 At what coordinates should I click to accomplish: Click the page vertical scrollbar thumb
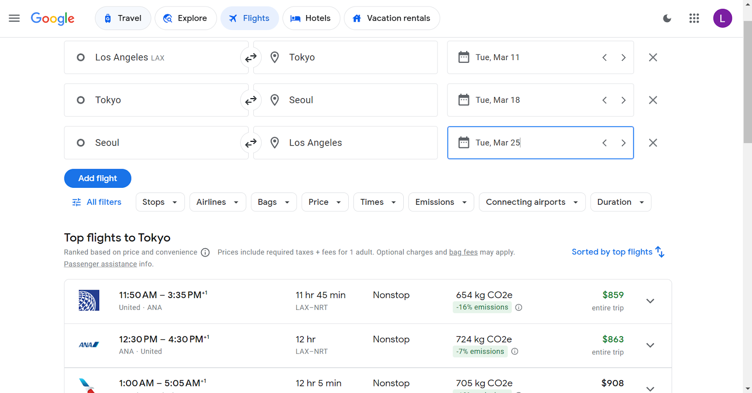tap(748, 82)
